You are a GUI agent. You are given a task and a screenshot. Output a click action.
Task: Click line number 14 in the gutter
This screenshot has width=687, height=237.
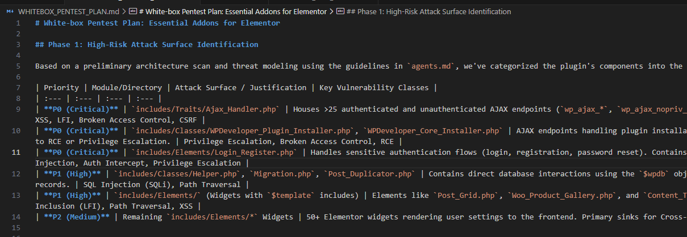coord(16,217)
